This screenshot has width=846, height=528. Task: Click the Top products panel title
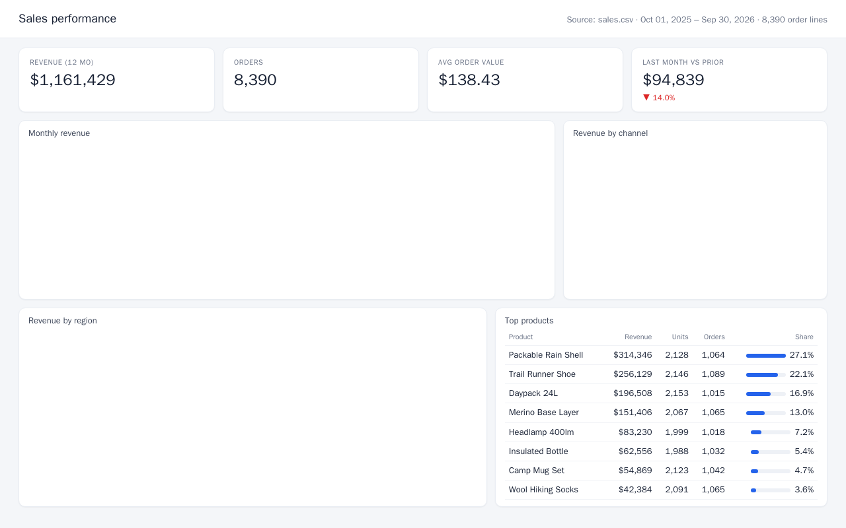(x=529, y=321)
